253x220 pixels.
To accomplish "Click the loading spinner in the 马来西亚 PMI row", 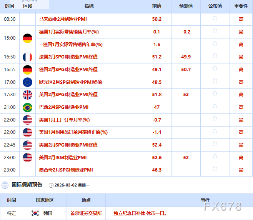I will [x=215, y=19].
